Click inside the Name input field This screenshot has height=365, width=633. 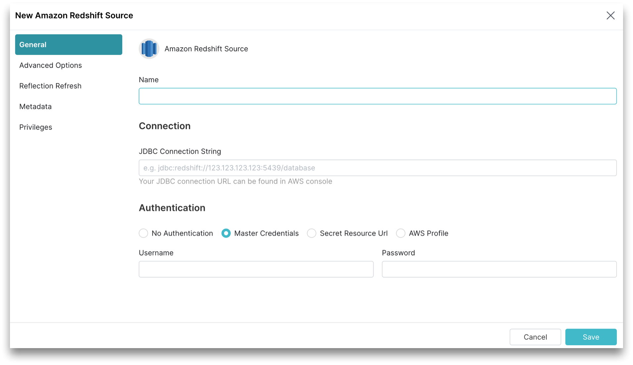coord(377,96)
